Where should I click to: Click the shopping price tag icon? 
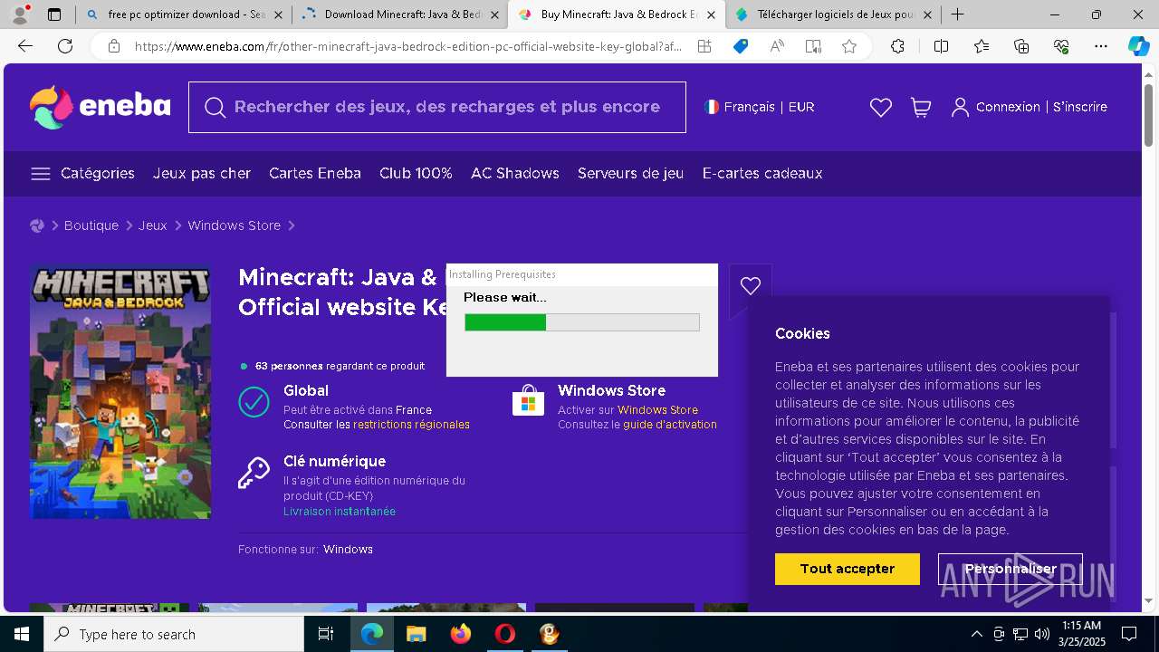tap(741, 46)
